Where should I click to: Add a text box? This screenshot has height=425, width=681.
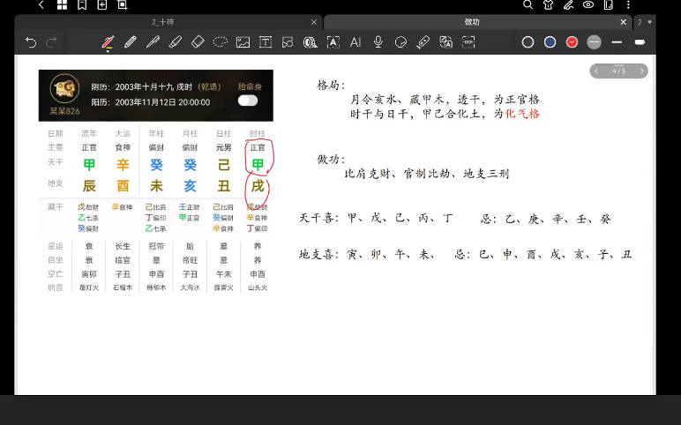[265, 41]
